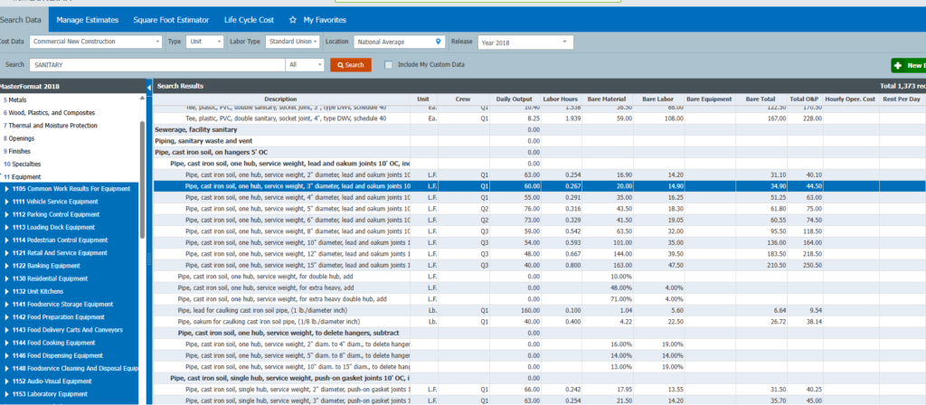
Task: Open Life Cycle Cost tab
Action: click(x=250, y=20)
